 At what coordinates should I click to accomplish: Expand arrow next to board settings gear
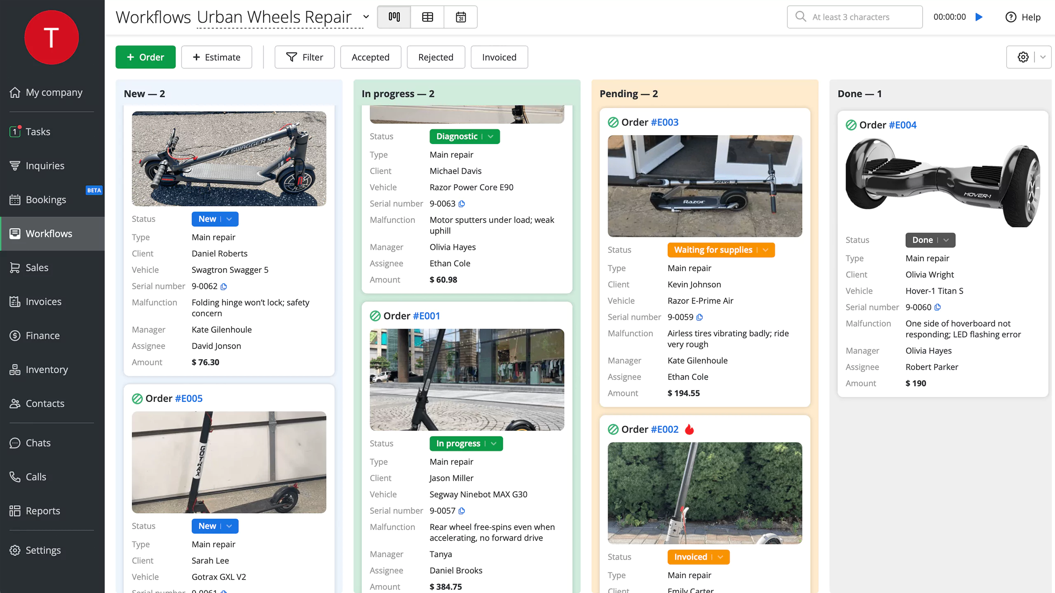click(x=1043, y=57)
